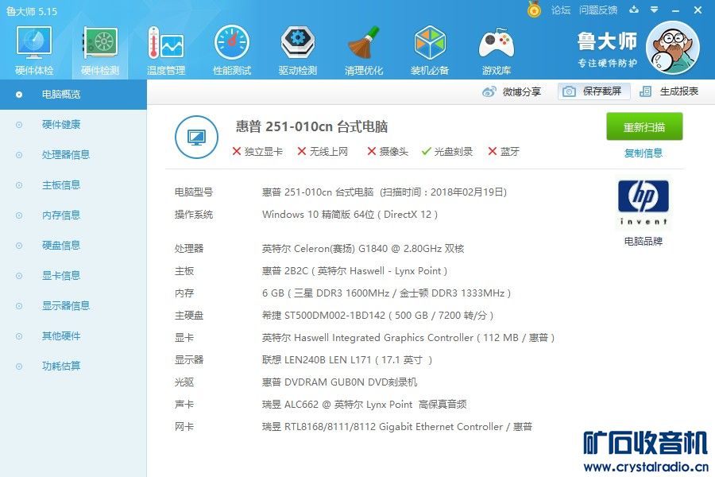Share via 微博分享
Screen dimensions: 715x477
point(512,91)
